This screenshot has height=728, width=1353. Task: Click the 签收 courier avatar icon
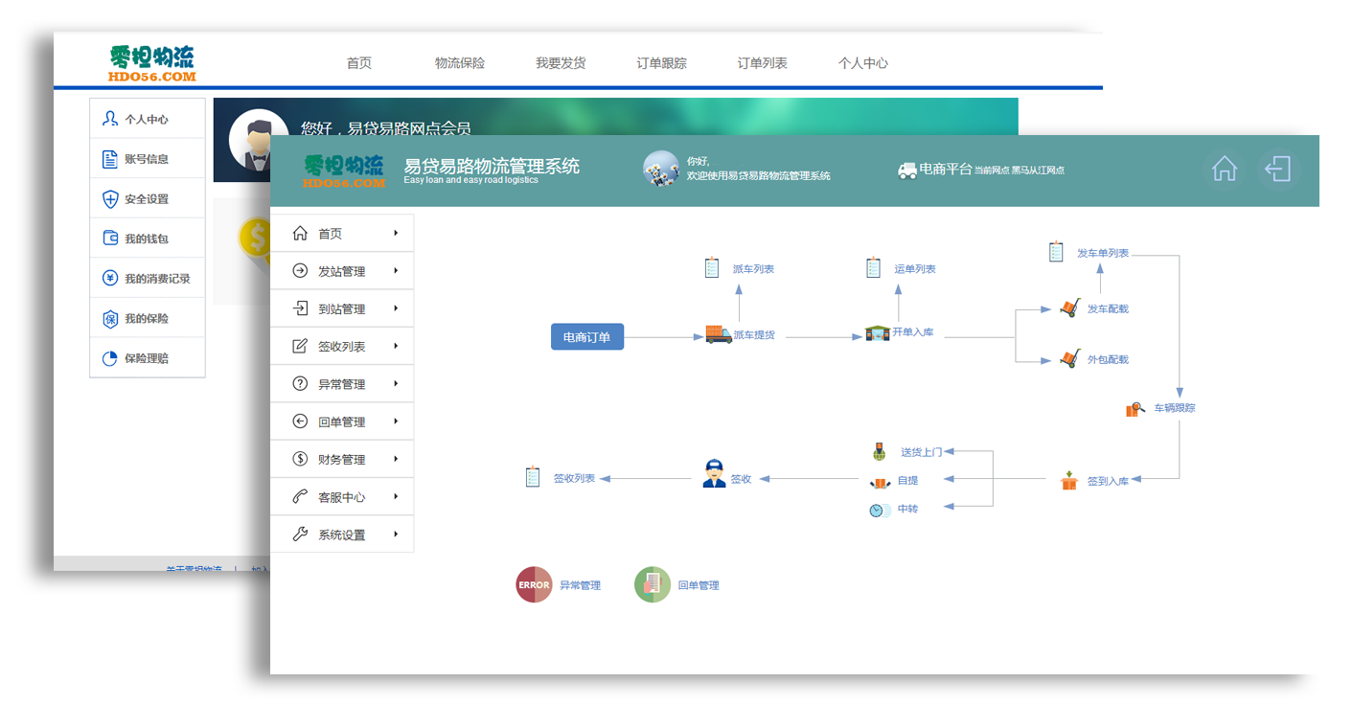coord(714,475)
